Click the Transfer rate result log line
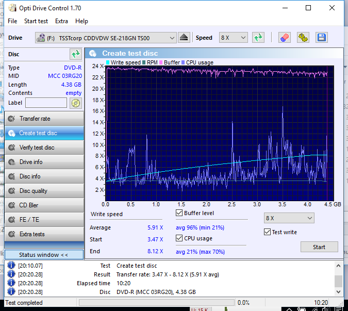 click(168, 274)
